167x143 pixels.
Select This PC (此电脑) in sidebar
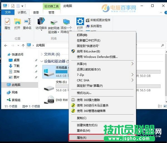click(20, 85)
